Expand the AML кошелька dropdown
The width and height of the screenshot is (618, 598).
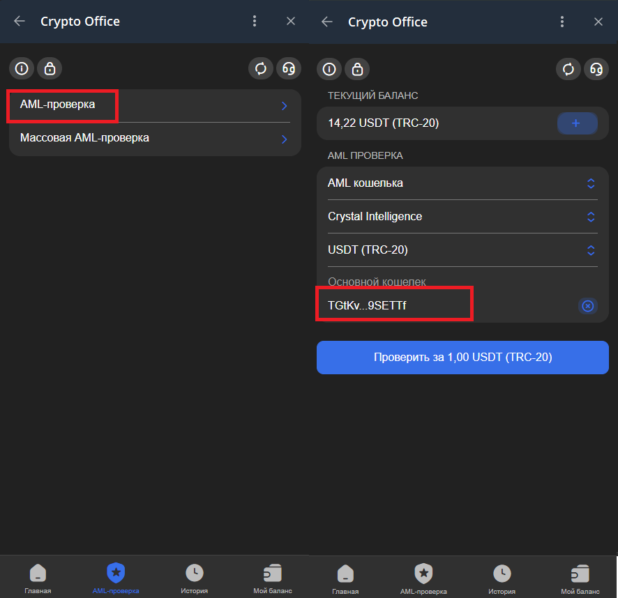[x=462, y=183]
